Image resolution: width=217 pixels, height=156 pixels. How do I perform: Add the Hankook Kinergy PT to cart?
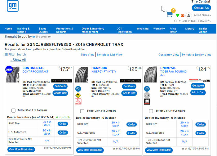pyautogui.click(x=129, y=93)
